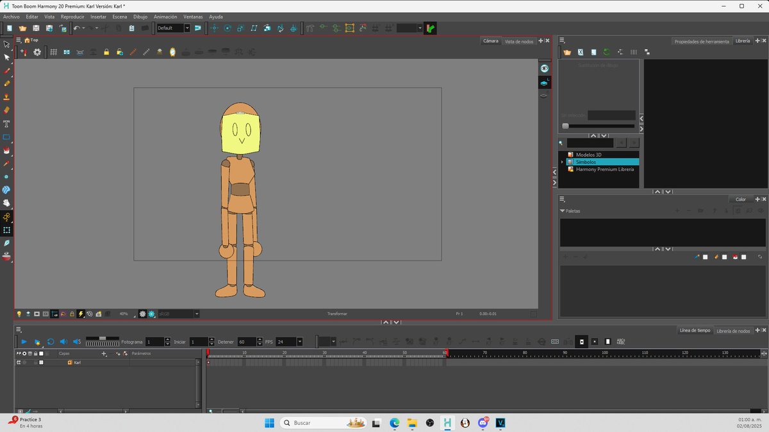Viewport: 769px width, 432px height.
Task: Click the yellow padlock lock icon
Action: (106, 52)
